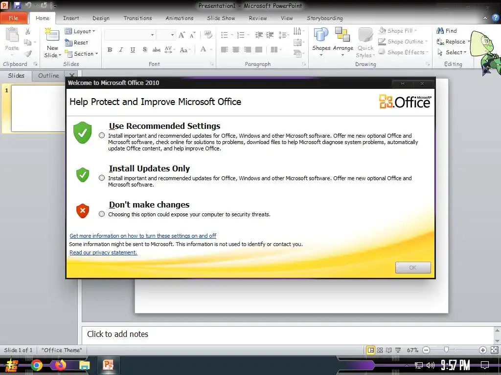Click the Replace button
Viewport: 501px width, 375px height.
[451, 42]
